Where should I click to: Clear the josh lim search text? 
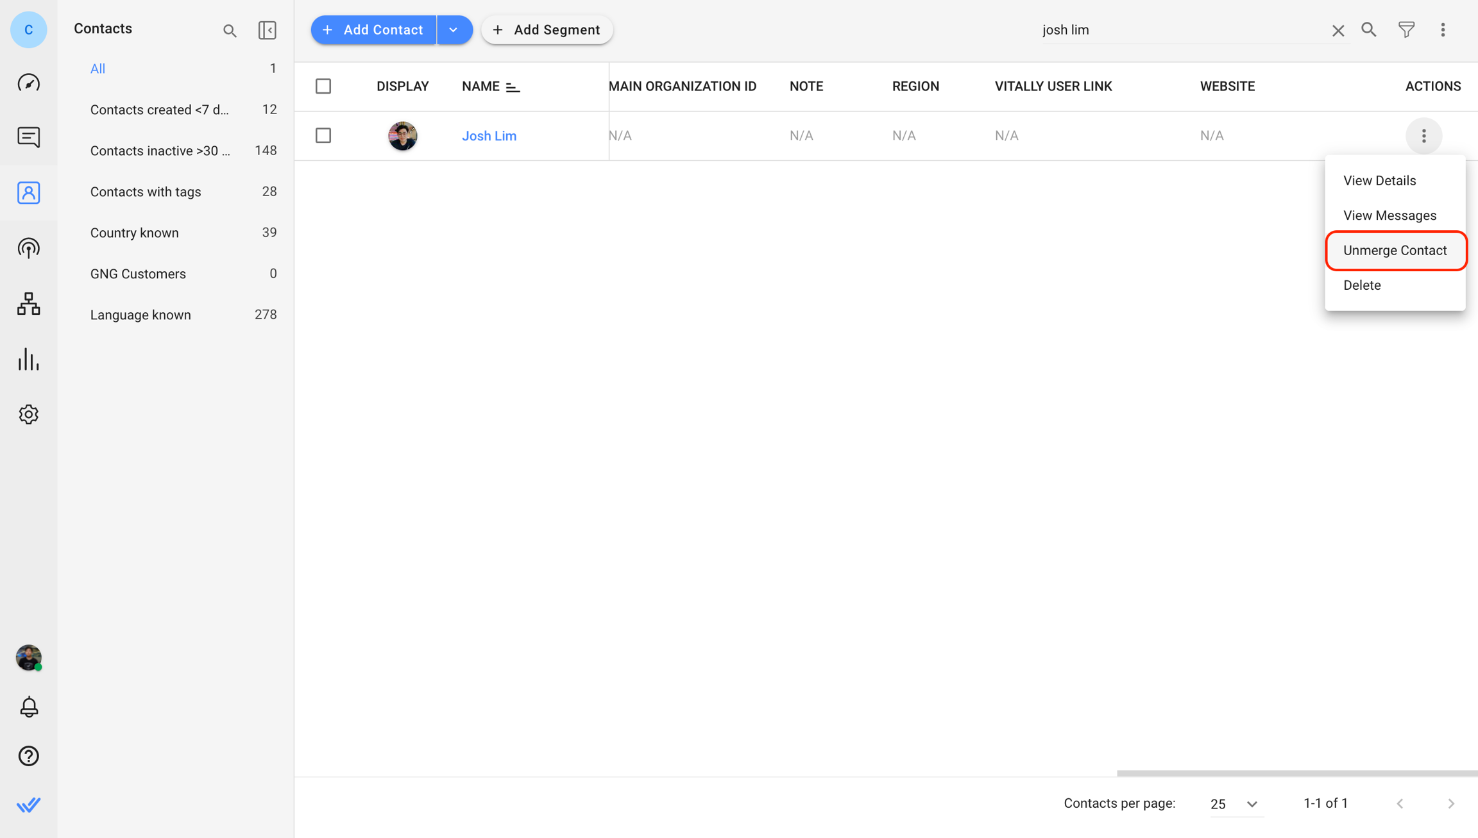(x=1338, y=30)
